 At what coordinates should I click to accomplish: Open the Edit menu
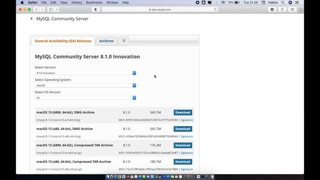tap(53, 2)
